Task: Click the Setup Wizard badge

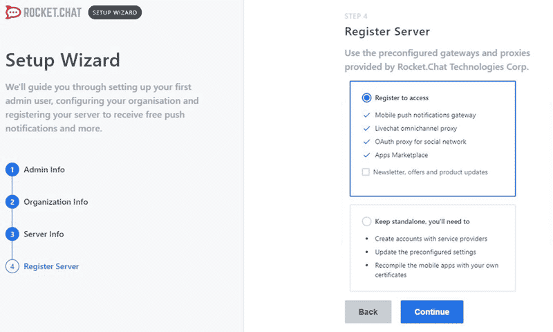Action: 115,12
